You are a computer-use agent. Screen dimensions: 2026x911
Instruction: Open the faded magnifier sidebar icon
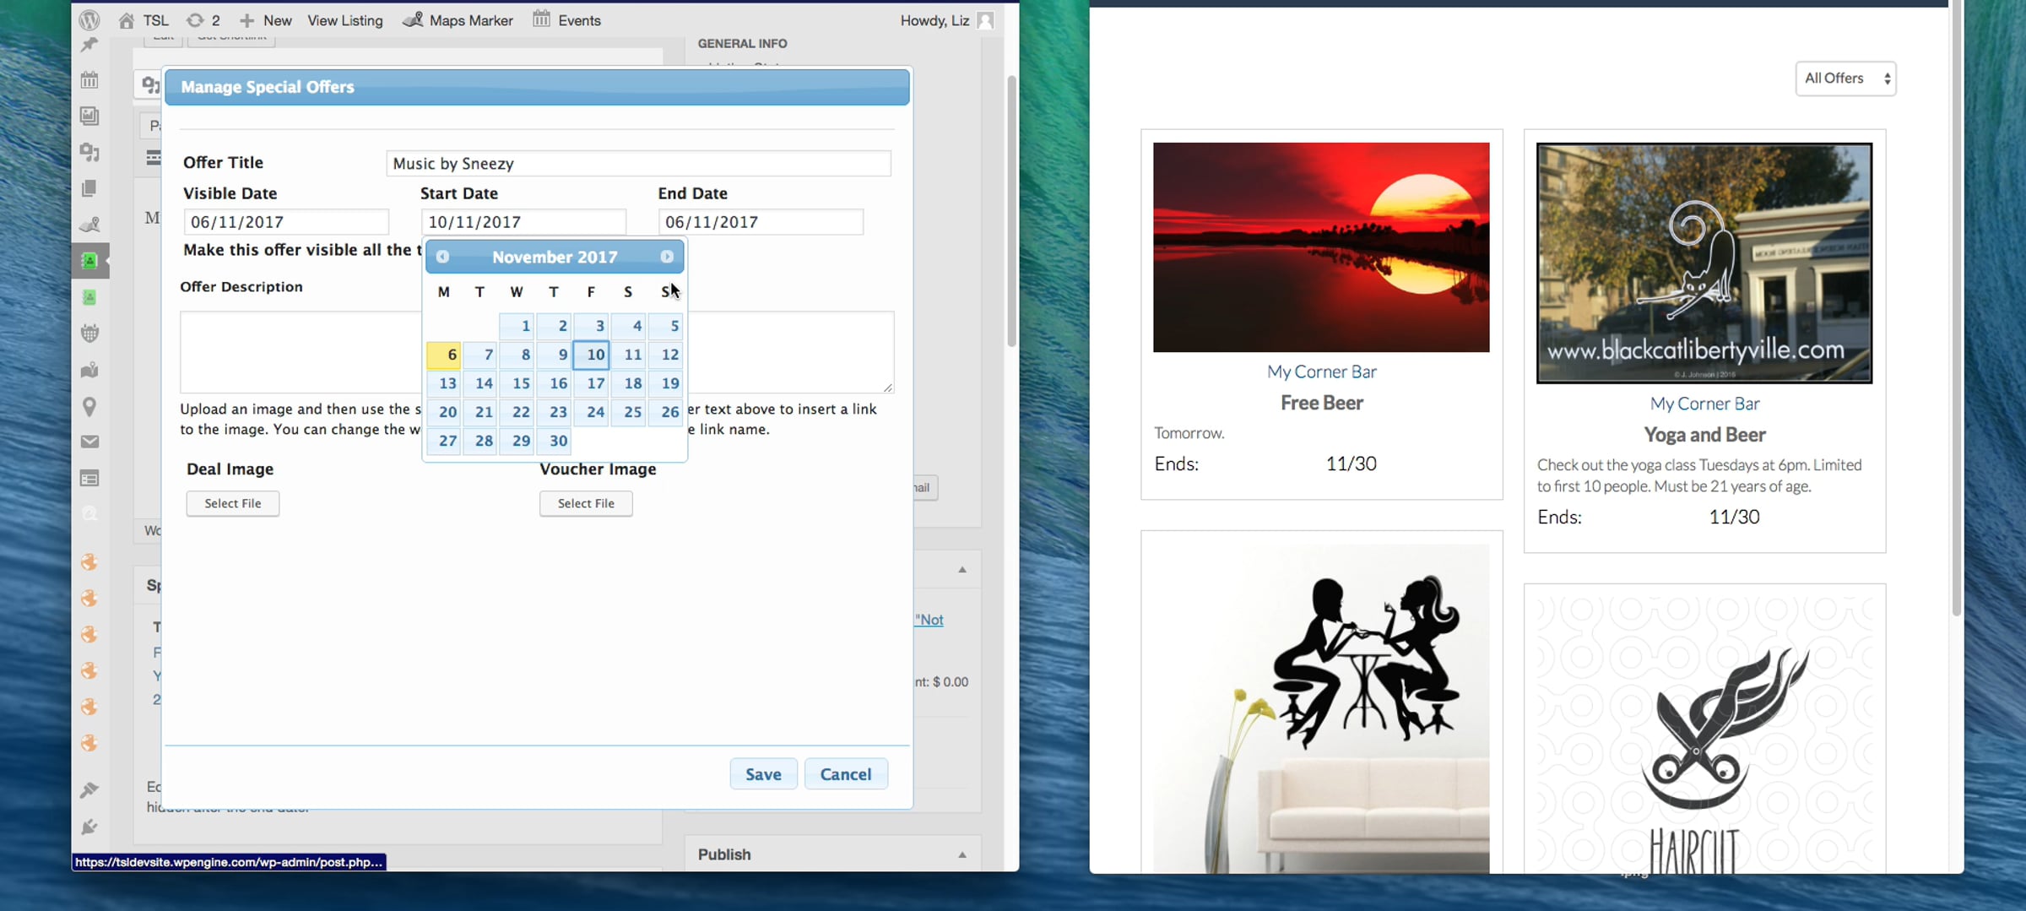[x=89, y=514]
